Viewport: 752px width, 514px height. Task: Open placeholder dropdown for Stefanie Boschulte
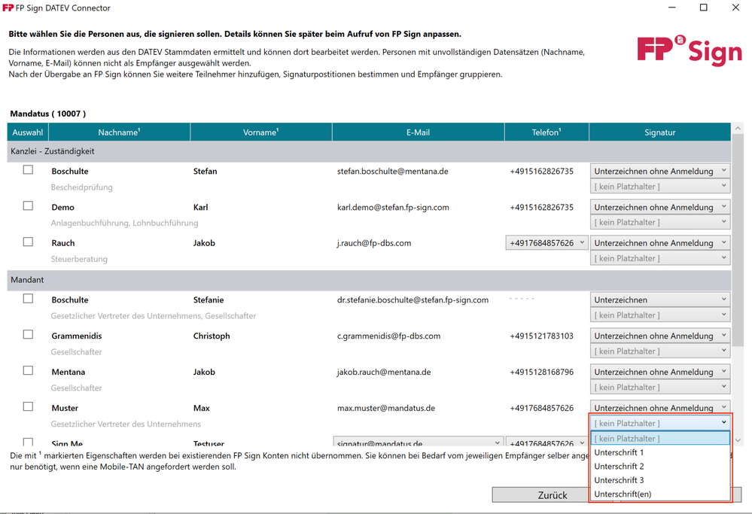tap(660, 315)
